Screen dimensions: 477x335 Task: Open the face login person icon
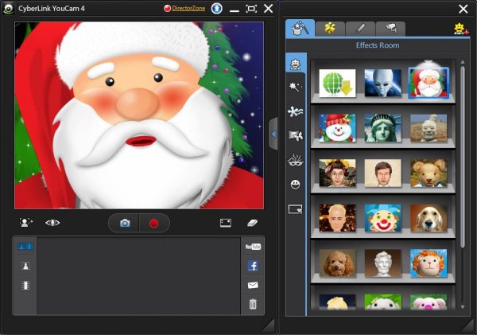point(26,223)
